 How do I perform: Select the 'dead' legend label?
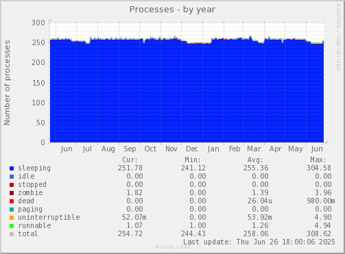(26, 201)
